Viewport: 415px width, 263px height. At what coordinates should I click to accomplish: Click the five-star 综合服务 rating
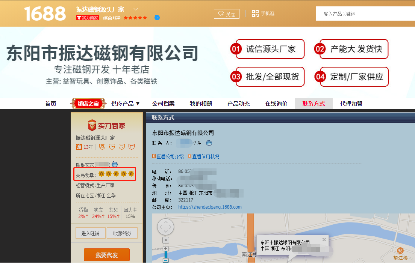[x=135, y=18]
